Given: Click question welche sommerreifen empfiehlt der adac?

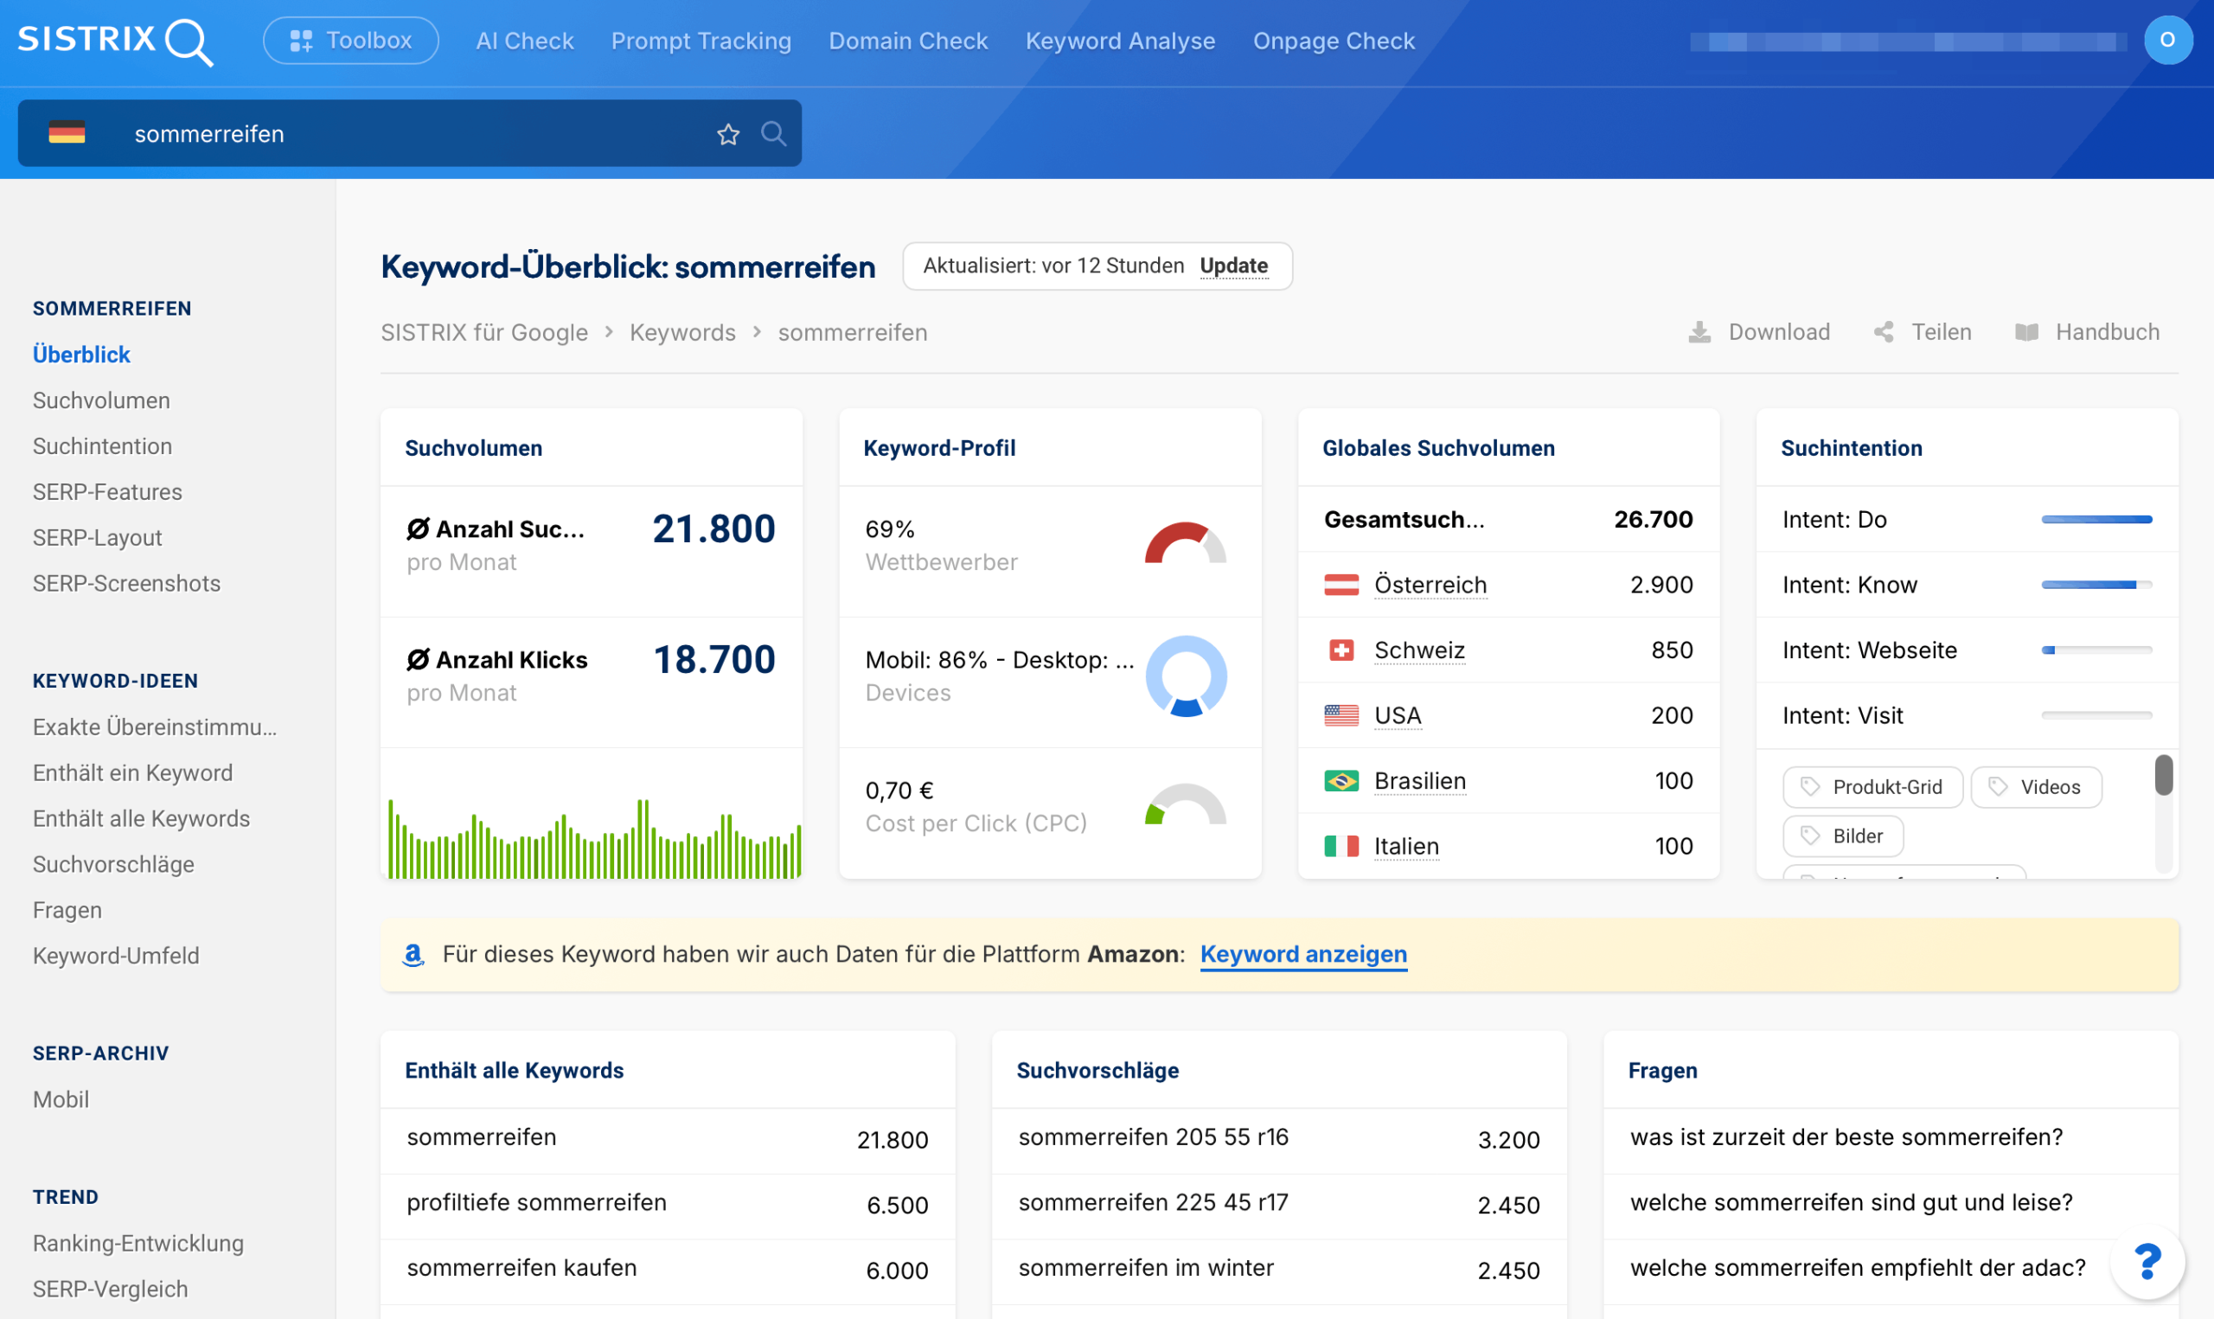Looking at the screenshot, I should 1858,1268.
